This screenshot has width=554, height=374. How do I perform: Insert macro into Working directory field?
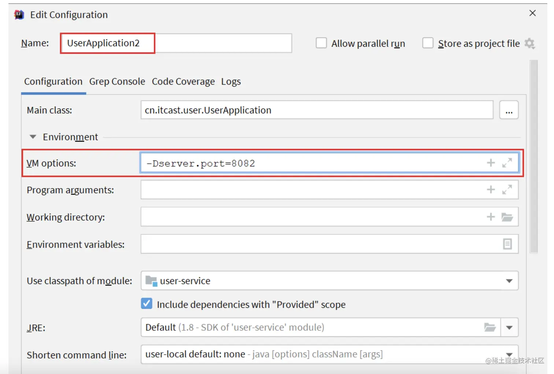pos(491,217)
